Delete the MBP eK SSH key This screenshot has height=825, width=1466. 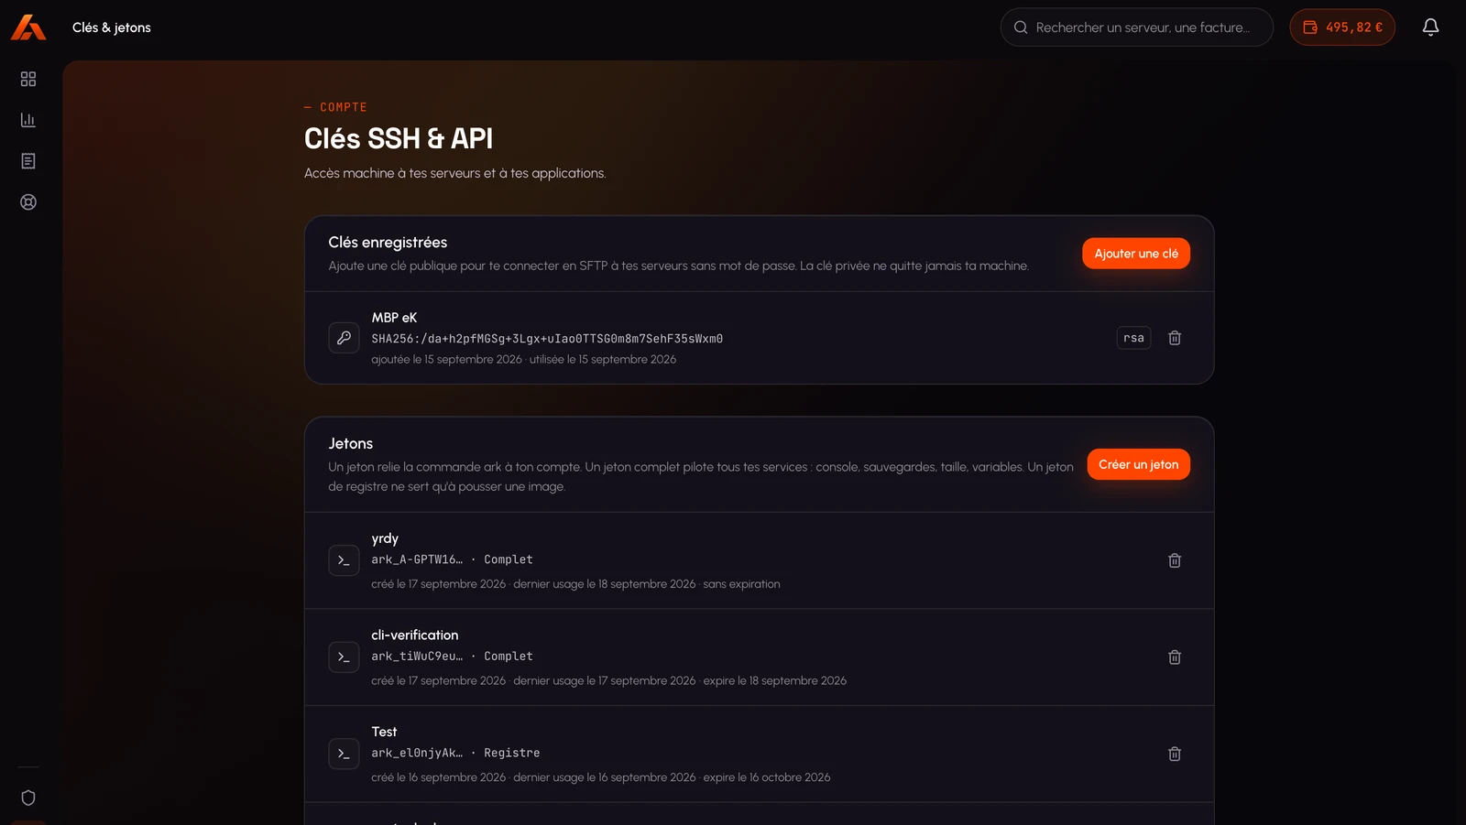pos(1175,338)
